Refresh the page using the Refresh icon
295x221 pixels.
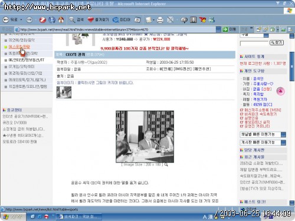click(x=52, y=19)
